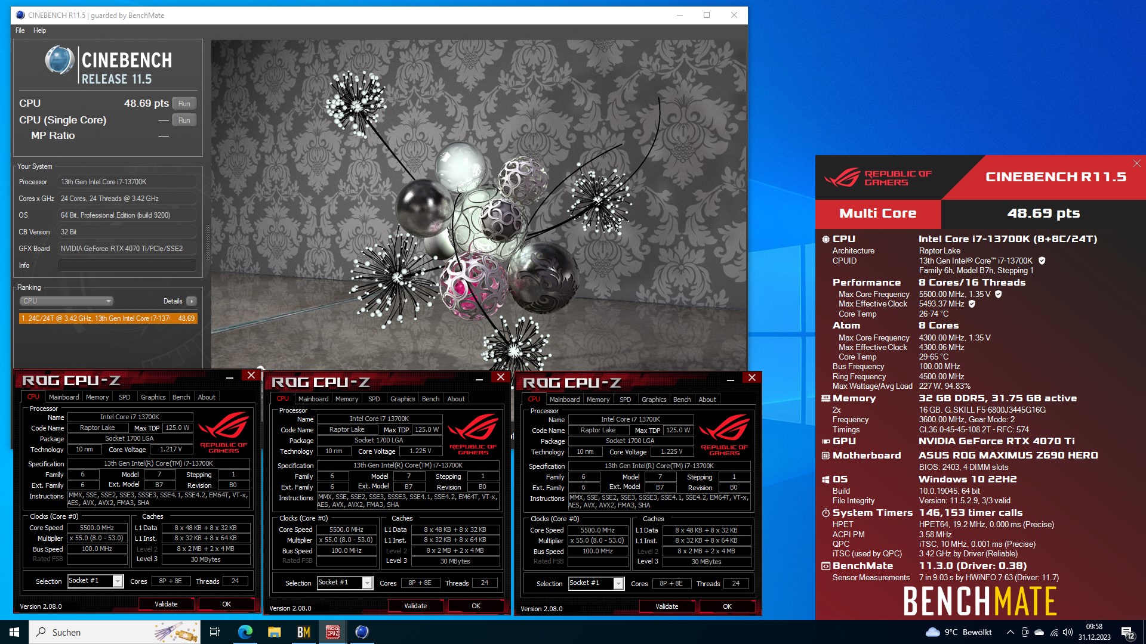Open the Graphics tab in middle CPU-Z window
Viewport: 1146px width, 644px height.
point(403,399)
